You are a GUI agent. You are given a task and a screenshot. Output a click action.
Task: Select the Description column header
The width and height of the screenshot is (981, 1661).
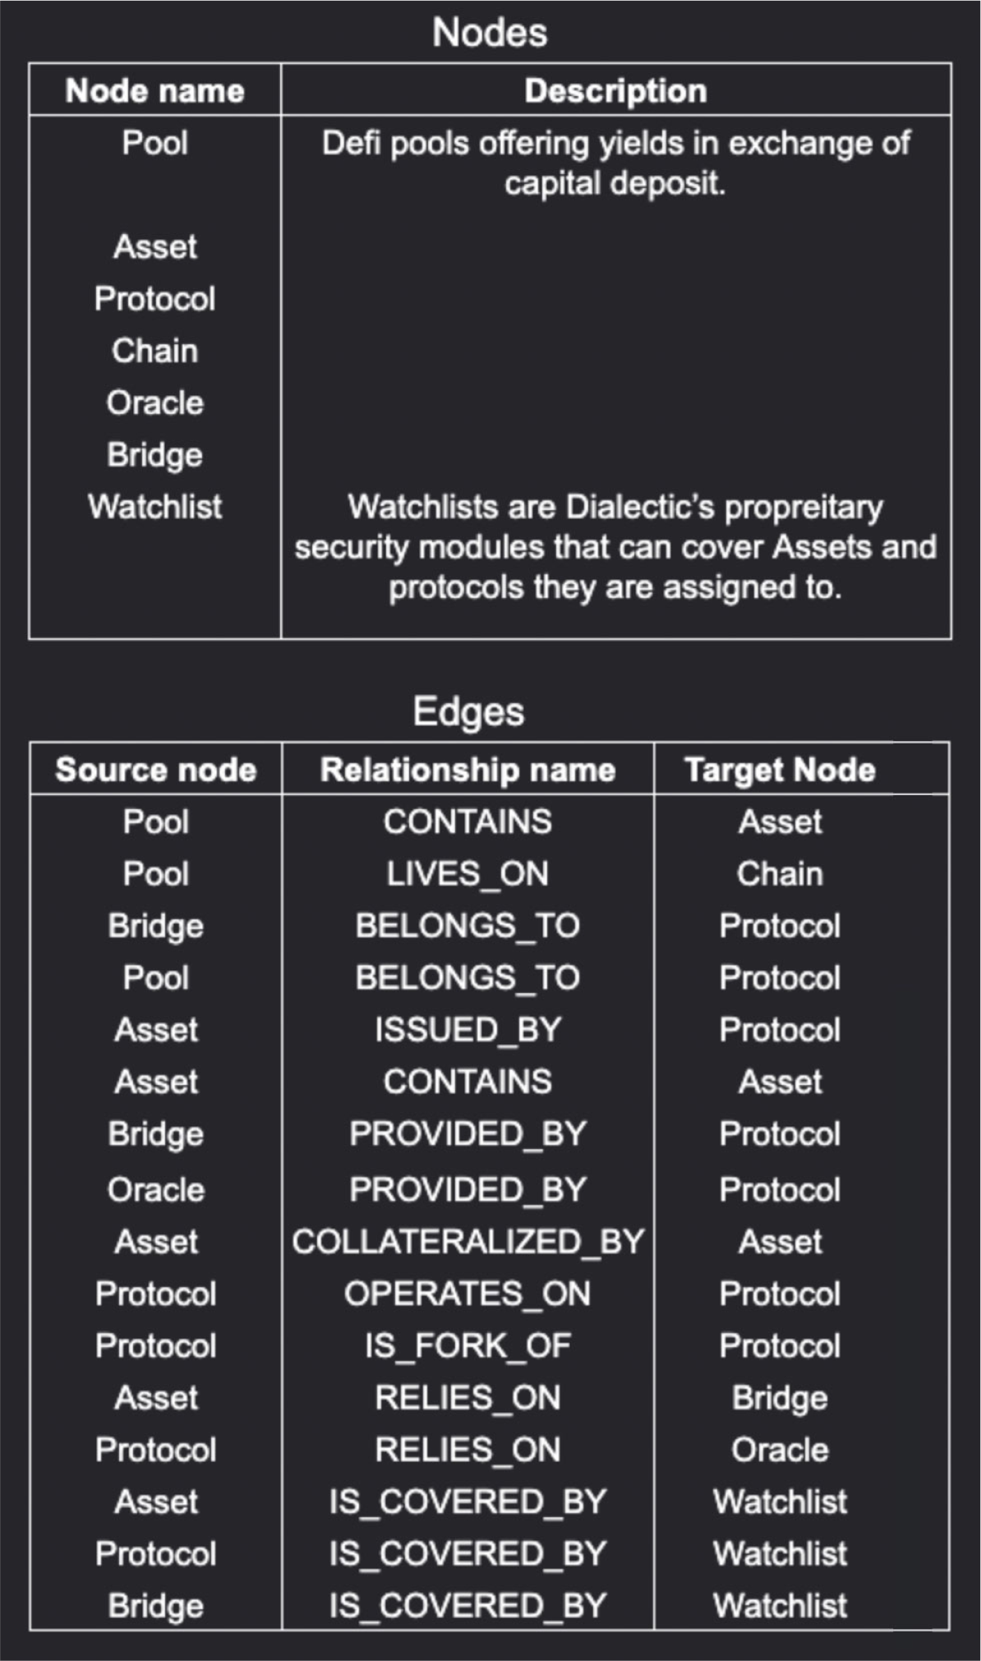[615, 90]
